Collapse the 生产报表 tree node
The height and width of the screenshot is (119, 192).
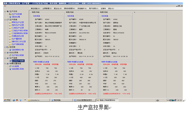[5, 20]
